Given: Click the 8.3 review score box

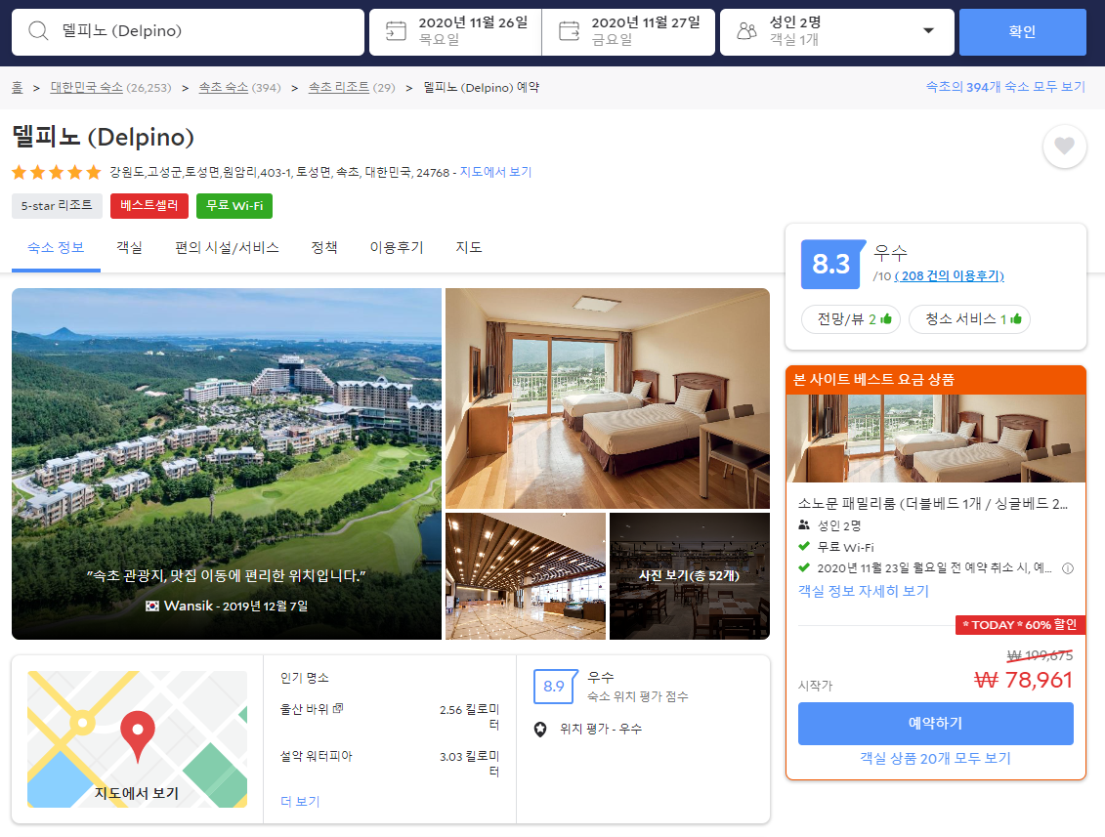Looking at the screenshot, I should (x=831, y=265).
